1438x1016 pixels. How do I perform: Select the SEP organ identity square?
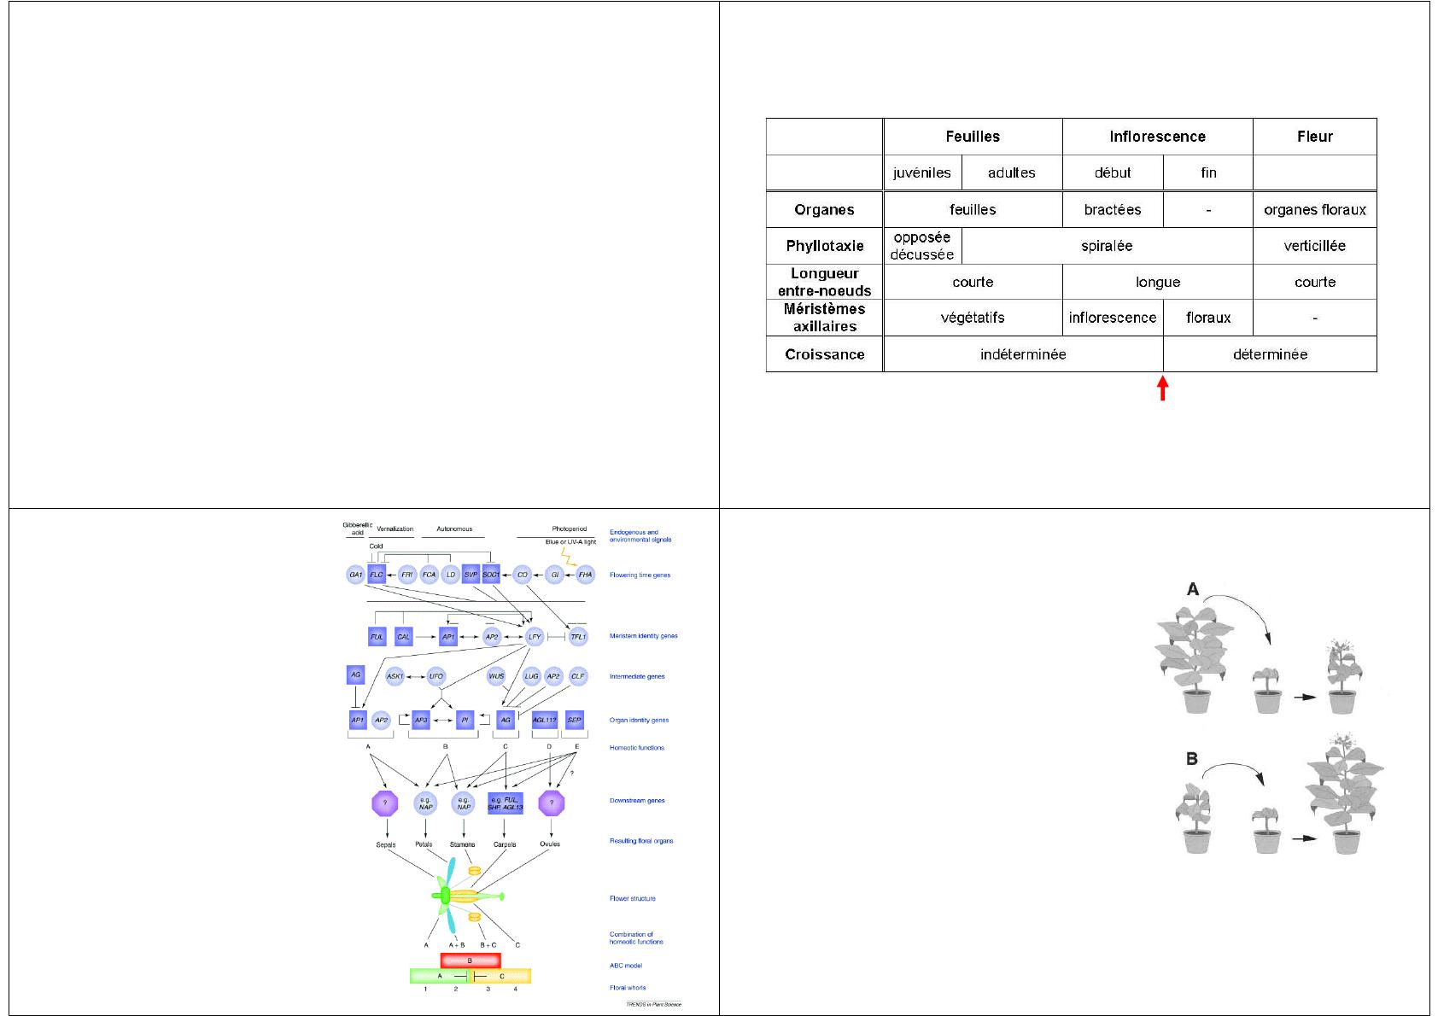tap(575, 720)
